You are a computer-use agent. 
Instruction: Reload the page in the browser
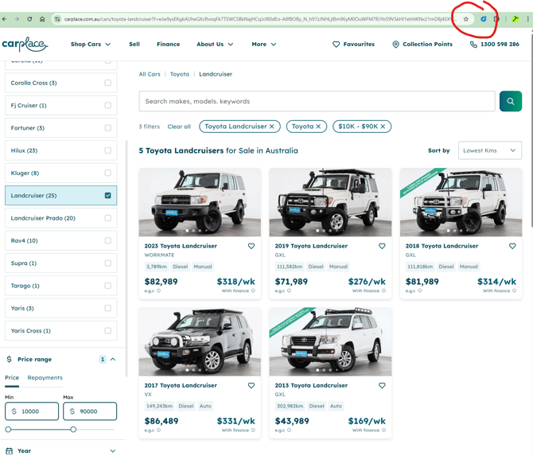29,19
